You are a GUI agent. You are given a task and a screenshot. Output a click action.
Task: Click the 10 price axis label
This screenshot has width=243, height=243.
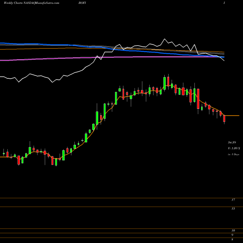(x=233, y=230)
